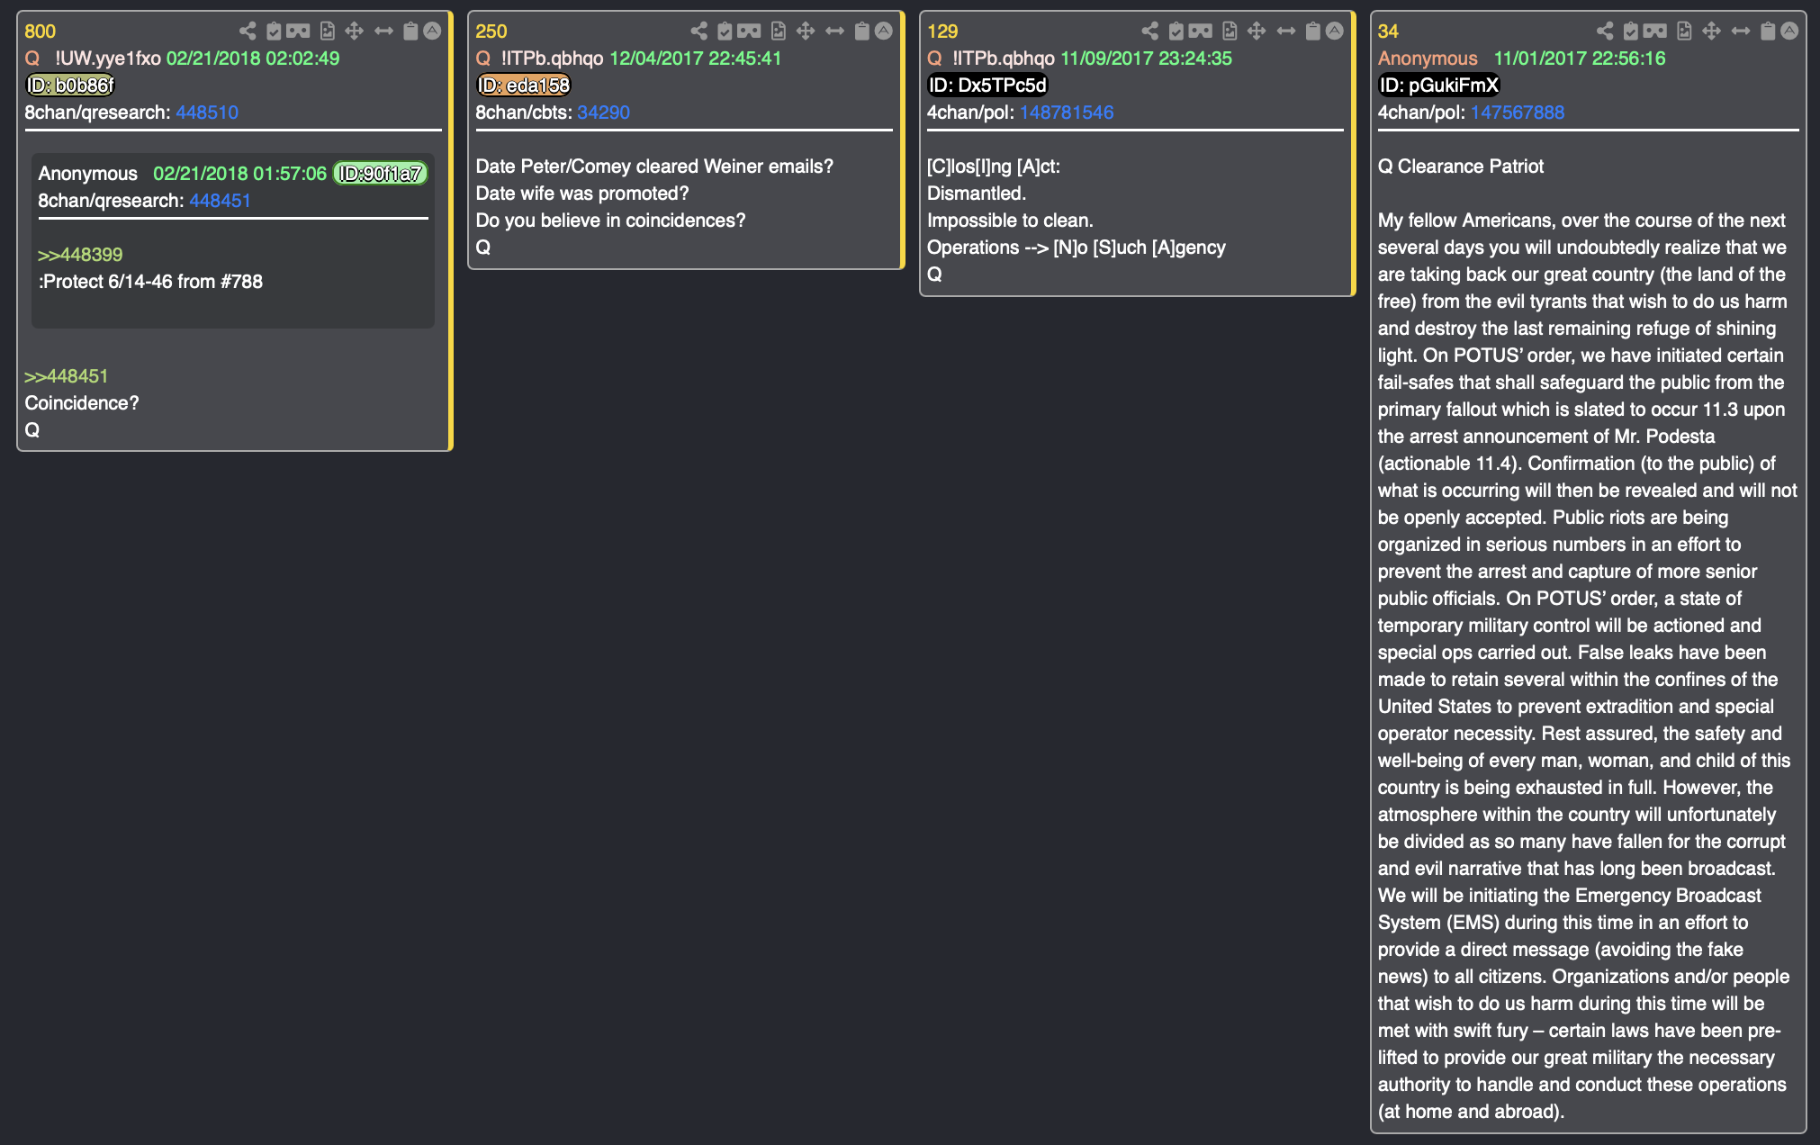This screenshot has height=1145, width=1820.
Task: Click the plain clipboard icon on post 34
Action: click(1768, 32)
